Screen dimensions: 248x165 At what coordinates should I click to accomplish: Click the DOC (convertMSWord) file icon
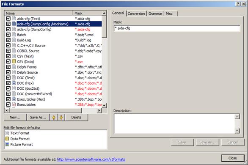pos(14,94)
